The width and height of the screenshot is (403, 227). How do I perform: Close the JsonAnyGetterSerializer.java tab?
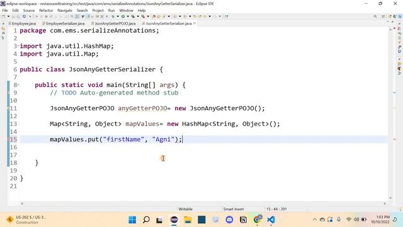195,23
